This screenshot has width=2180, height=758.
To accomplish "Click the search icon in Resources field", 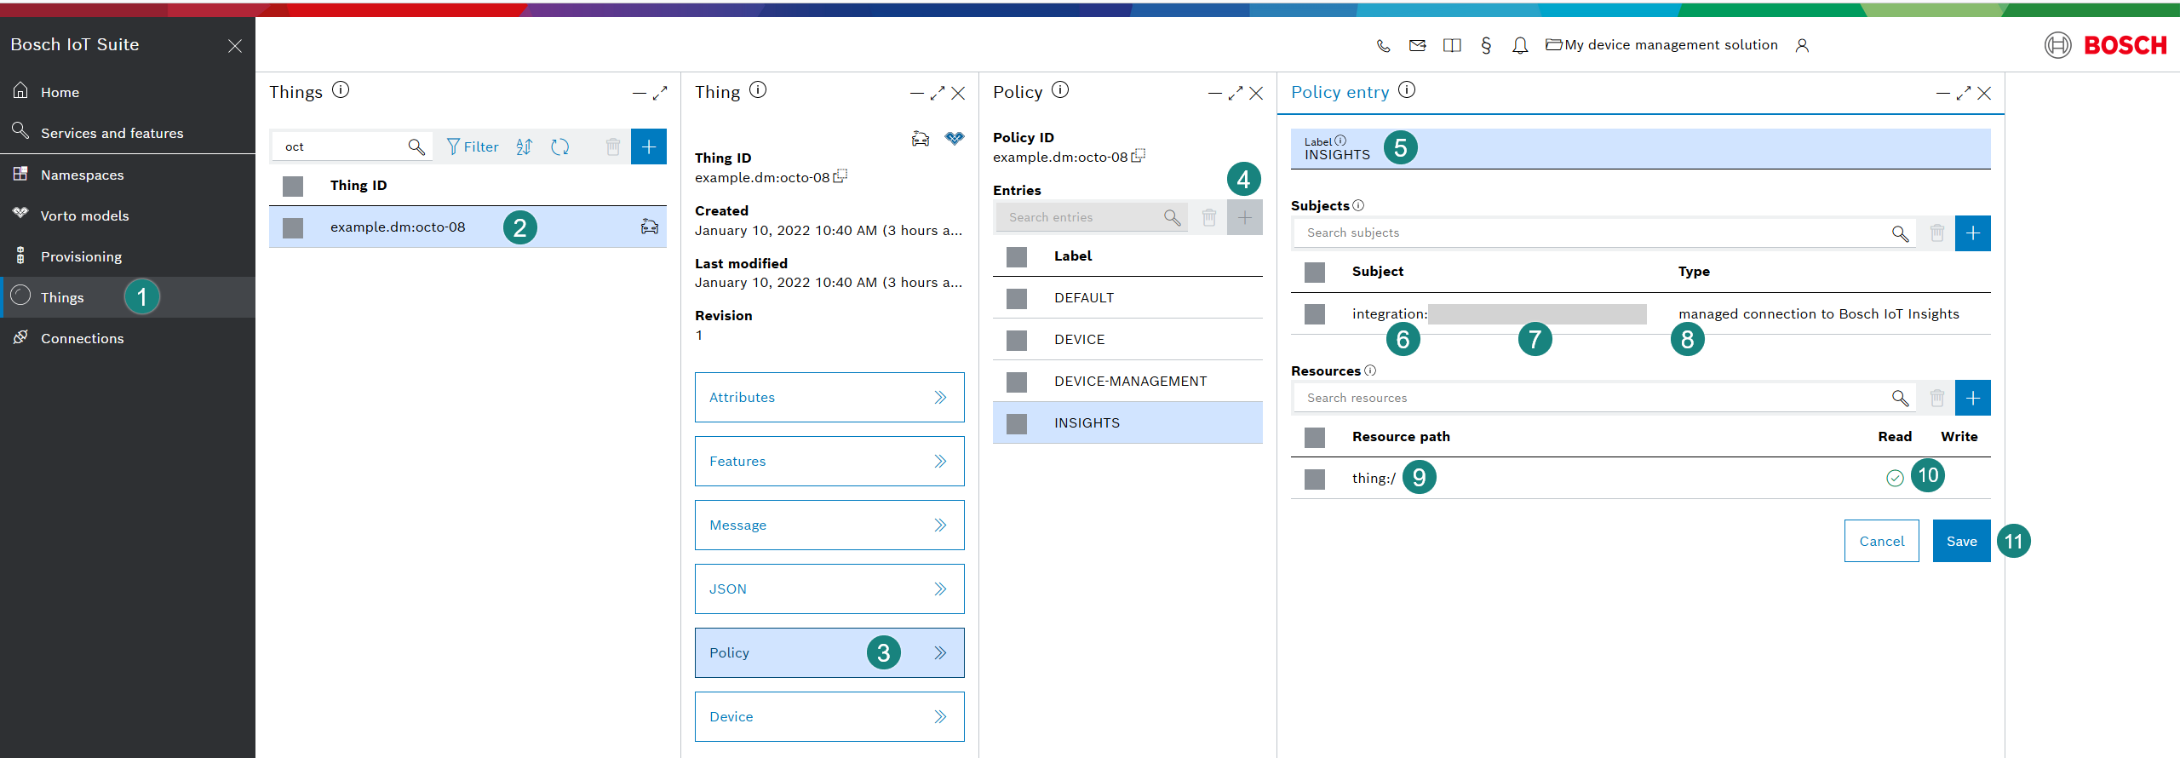I will pyautogui.click(x=1900, y=398).
